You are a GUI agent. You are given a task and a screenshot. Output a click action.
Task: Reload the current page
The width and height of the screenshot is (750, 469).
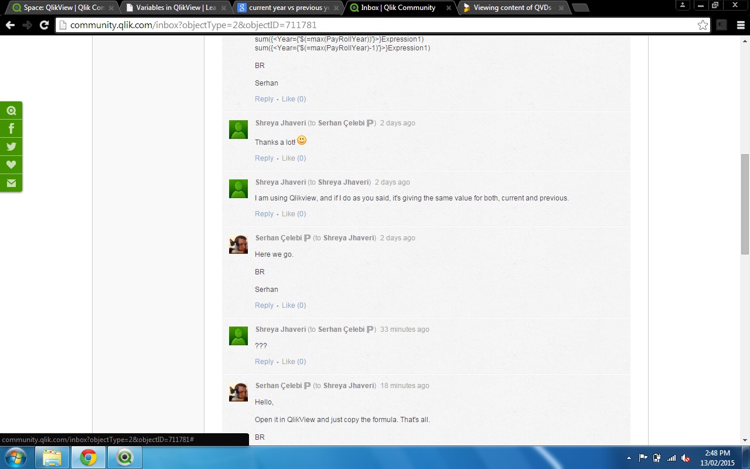pos(44,25)
